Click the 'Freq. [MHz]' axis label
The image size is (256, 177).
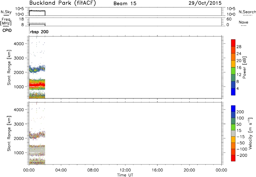(6, 21)
